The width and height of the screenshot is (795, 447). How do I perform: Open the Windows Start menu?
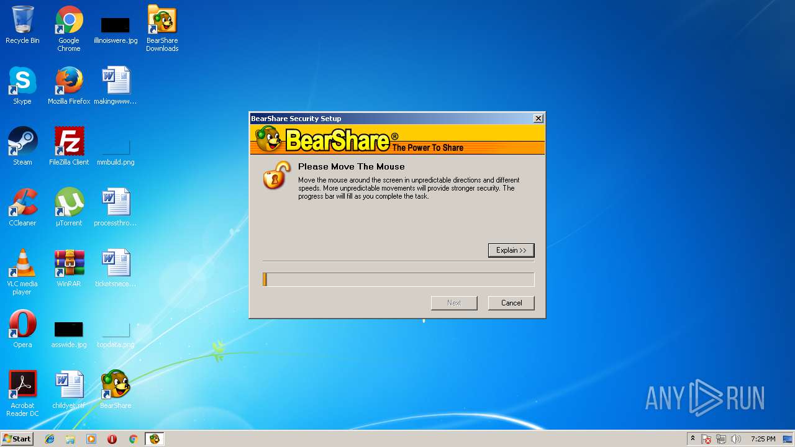(x=17, y=439)
